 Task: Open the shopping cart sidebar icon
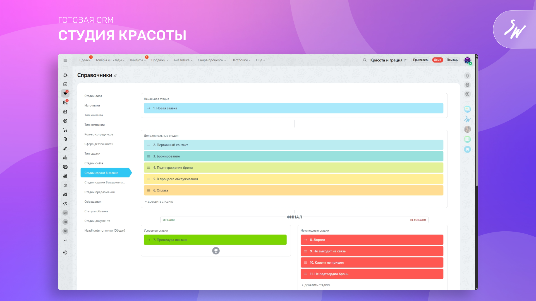point(65,130)
